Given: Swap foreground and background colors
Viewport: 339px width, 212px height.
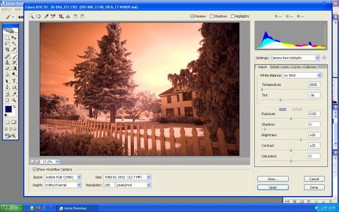Looking at the screenshot, I should (14, 107).
